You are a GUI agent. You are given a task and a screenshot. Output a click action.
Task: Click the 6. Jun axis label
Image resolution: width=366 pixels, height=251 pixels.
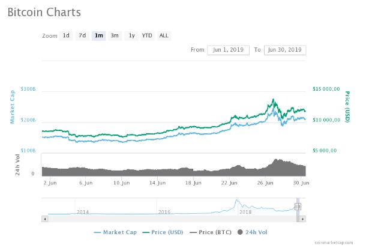(x=86, y=183)
